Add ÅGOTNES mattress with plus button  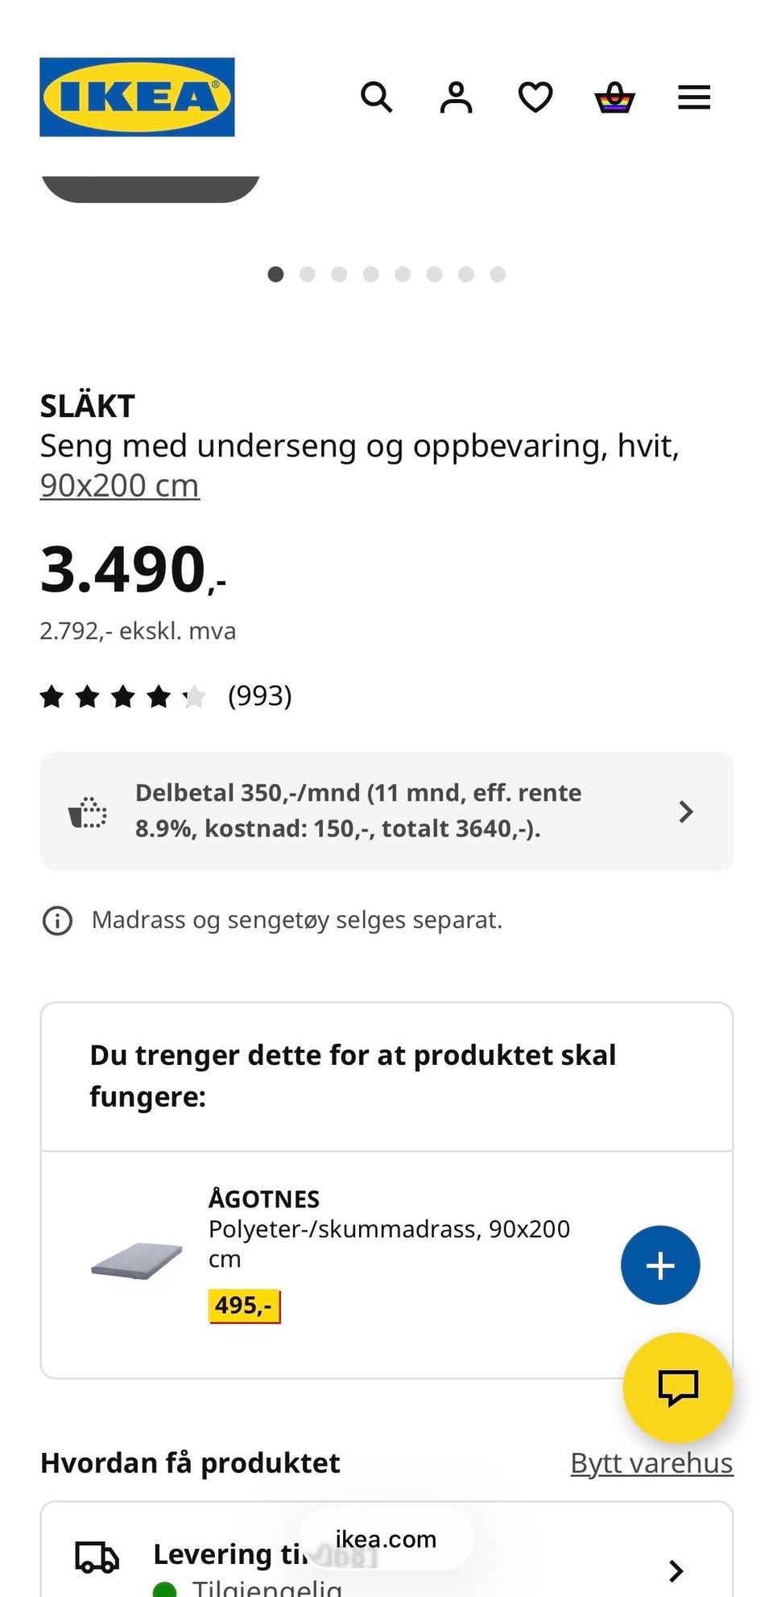[659, 1265]
